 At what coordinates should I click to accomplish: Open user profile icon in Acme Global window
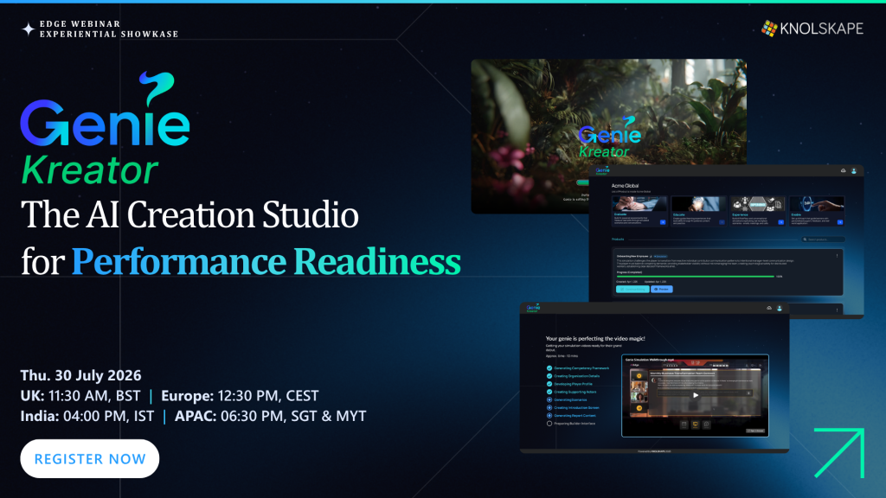(x=854, y=170)
